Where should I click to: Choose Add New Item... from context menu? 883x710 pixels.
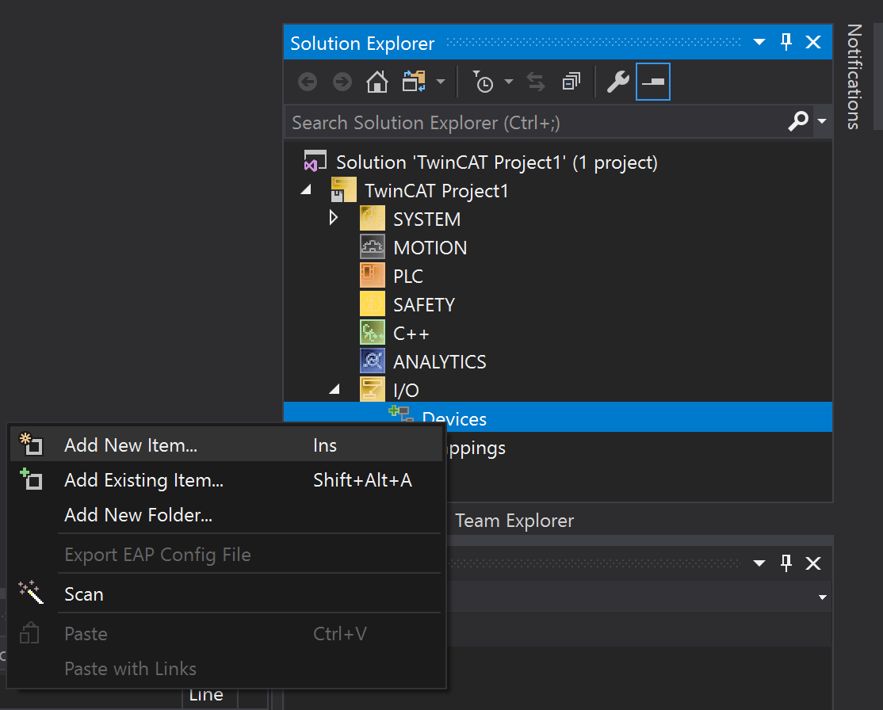[x=226, y=445]
